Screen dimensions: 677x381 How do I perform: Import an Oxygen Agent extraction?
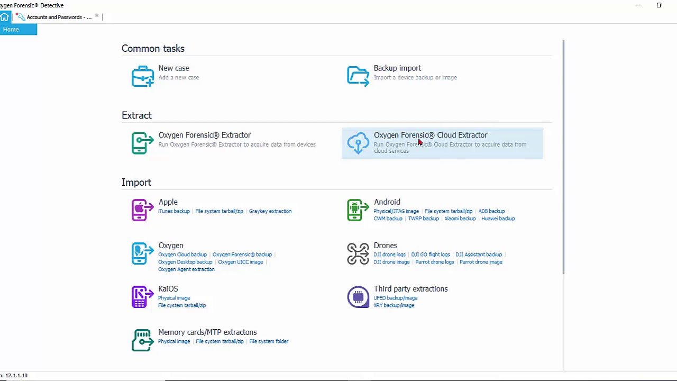186,269
